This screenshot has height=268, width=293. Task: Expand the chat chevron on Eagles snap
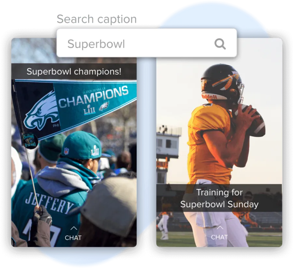pyautogui.click(x=74, y=228)
